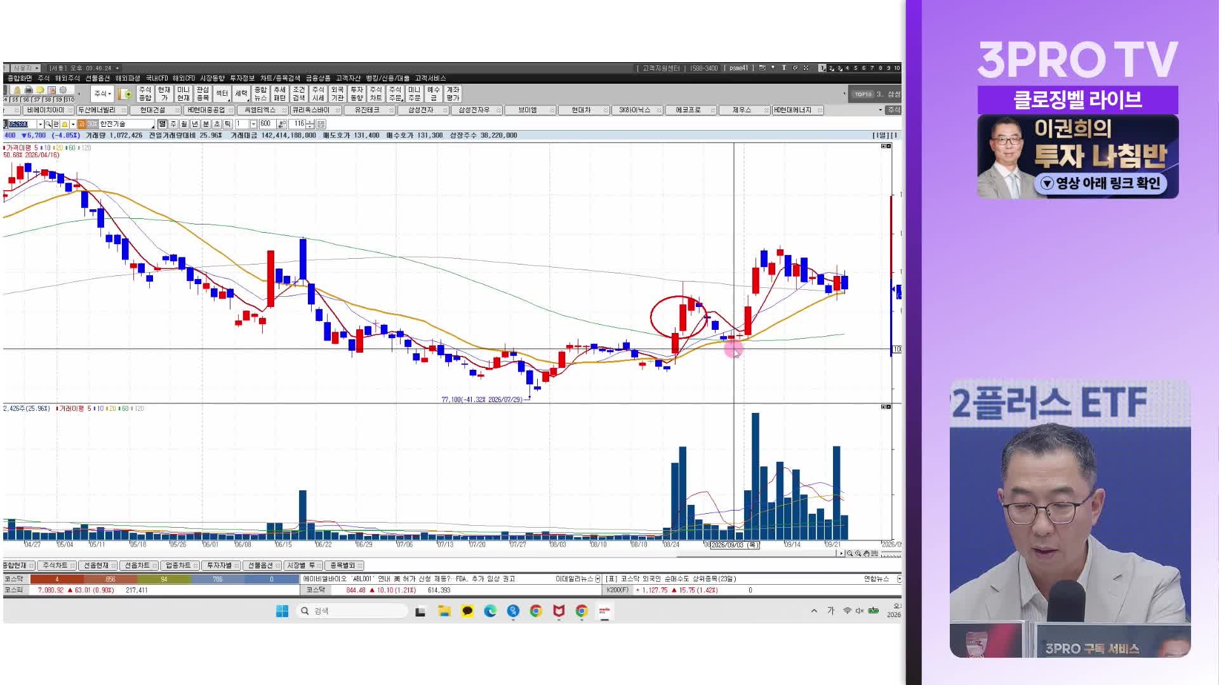
Task: Click the task view icon on taskbar
Action: point(420,611)
